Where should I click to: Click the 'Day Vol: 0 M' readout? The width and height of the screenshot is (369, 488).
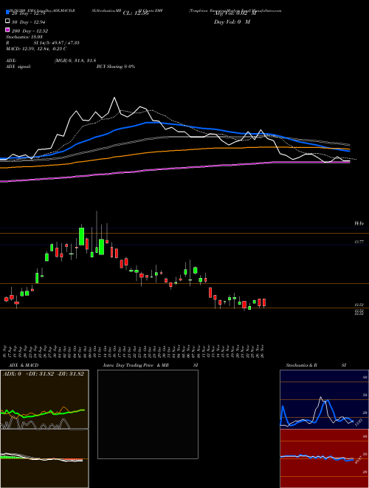pyautogui.click(x=232, y=21)
